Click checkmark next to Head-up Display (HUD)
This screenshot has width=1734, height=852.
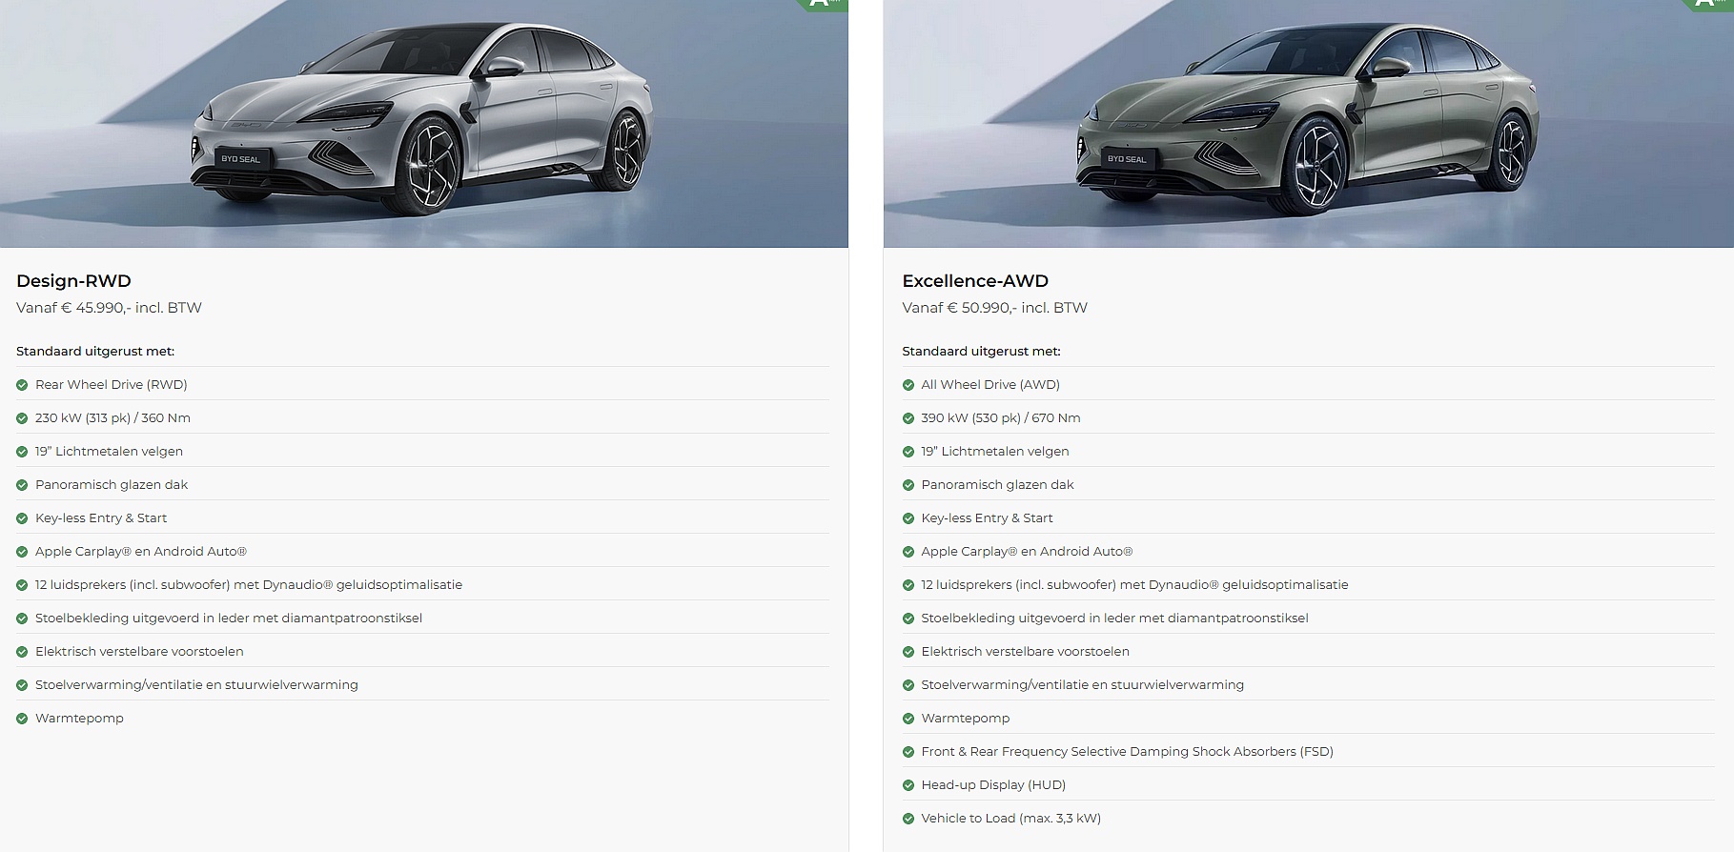click(908, 785)
